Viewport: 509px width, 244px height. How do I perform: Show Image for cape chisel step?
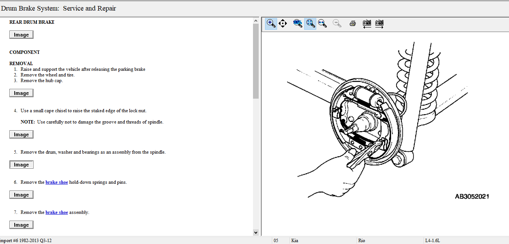[21, 134]
